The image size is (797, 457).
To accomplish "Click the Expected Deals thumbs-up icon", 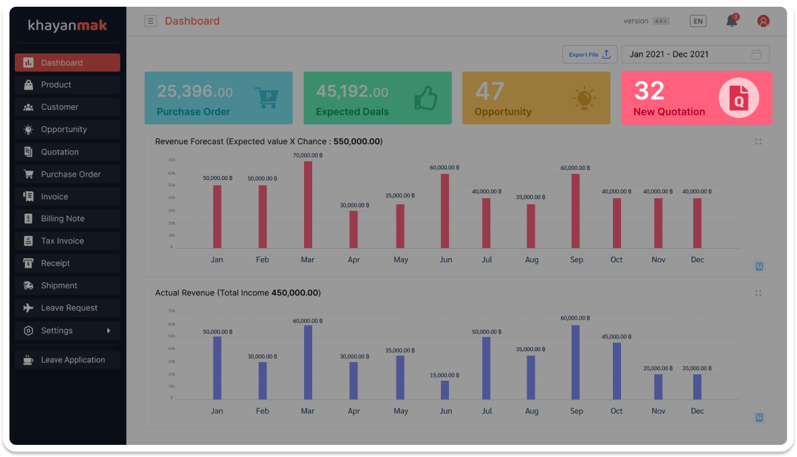I will pyautogui.click(x=425, y=98).
